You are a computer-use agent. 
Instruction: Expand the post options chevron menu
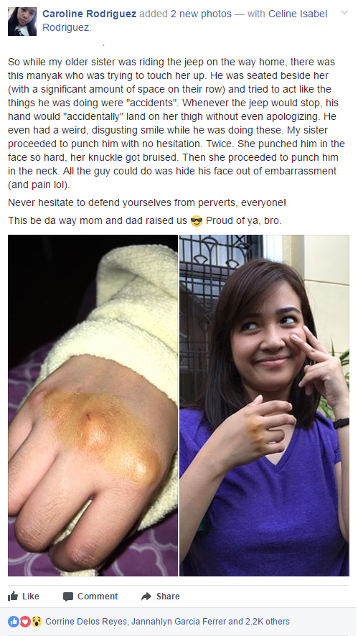344,13
